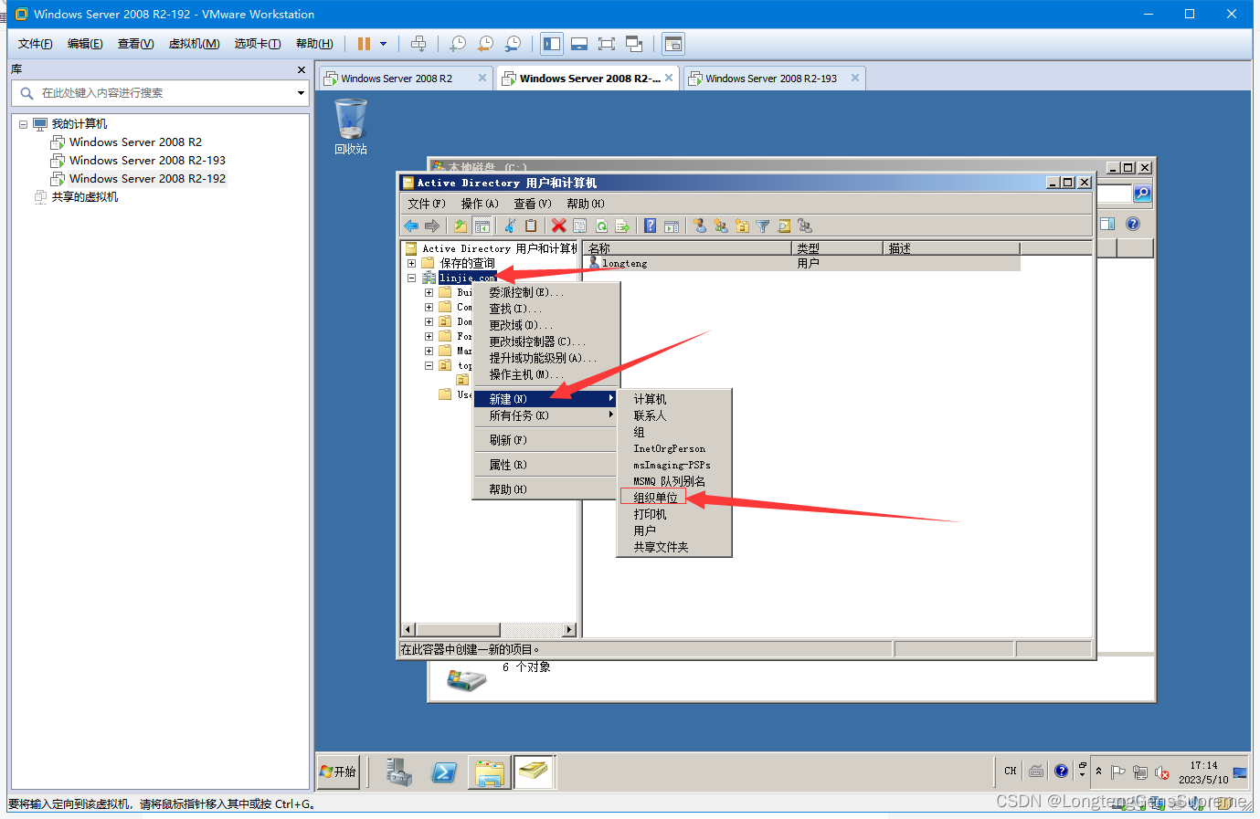
Task: Open Windows Explorer from the taskbar
Action: click(x=489, y=772)
